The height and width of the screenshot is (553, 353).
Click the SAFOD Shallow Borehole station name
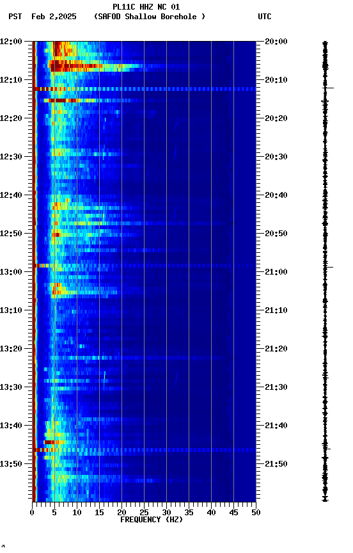click(x=150, y=17)
